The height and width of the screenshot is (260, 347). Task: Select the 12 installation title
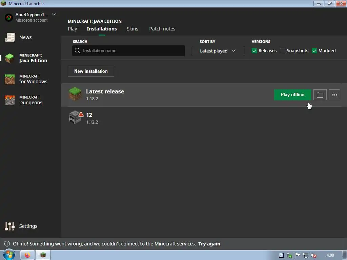pos(89,115)
